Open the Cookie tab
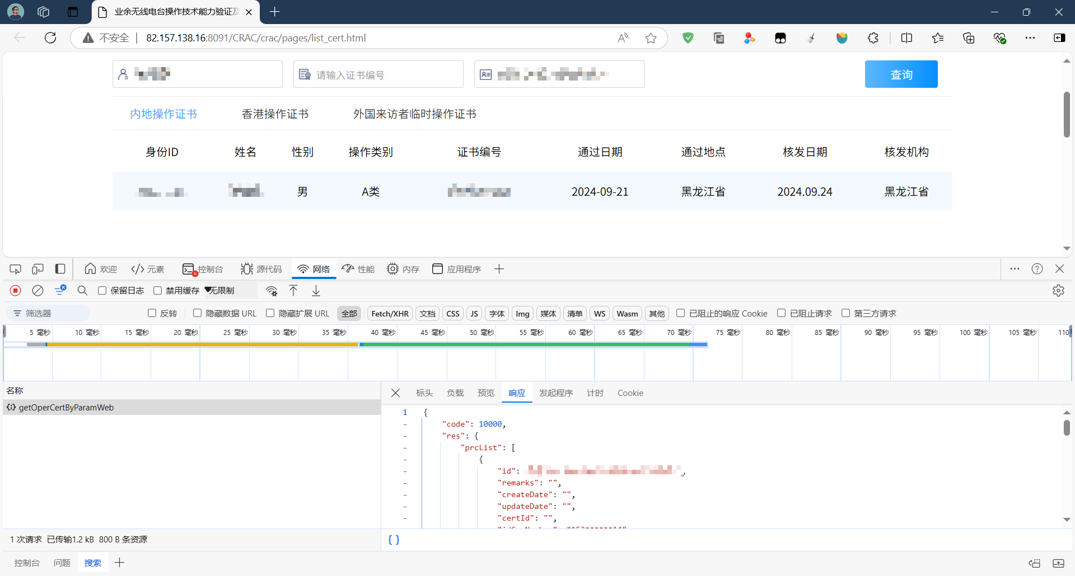The width and height of the screenshot is (1075, 576). coord(630,393)
